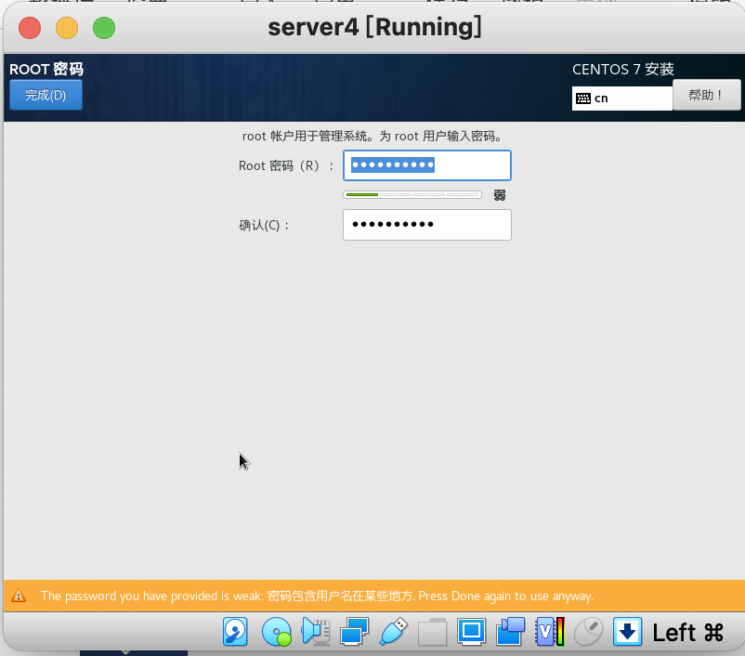Click the Left ⌘ host key indicator
745x656 pixels.
687,633
